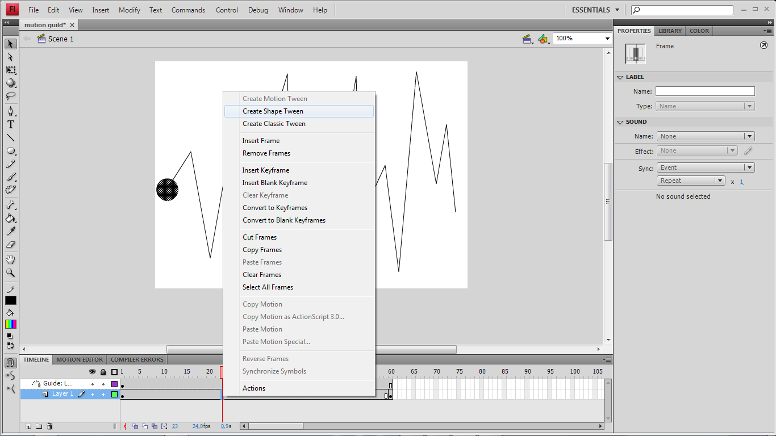Image resolution: width=776 pixels, height=436 pixels.
Task: Delete the selected layer with the trash icon
Action: pyautogui.click(x=49, y=426)
